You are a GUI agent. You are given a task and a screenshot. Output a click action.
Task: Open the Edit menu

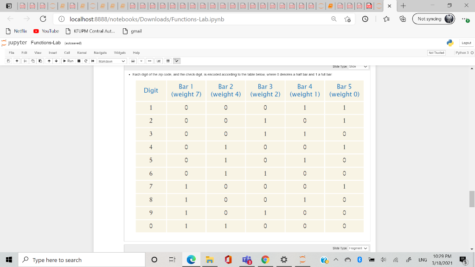(x=24, y=53)
